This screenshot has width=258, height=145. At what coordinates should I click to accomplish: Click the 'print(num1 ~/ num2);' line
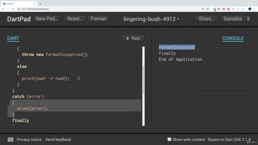[x=46, y=79]
